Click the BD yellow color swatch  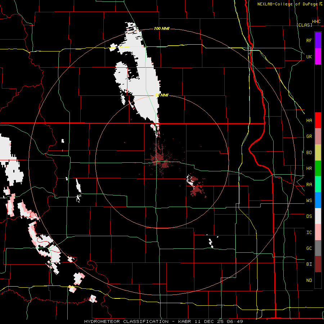pyautogui.click(x=318, y=153)
